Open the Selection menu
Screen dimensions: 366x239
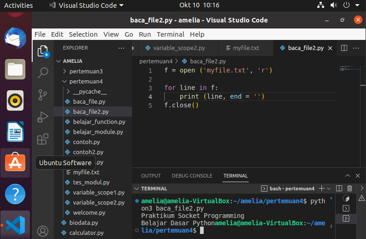click(x=83, y=34)
